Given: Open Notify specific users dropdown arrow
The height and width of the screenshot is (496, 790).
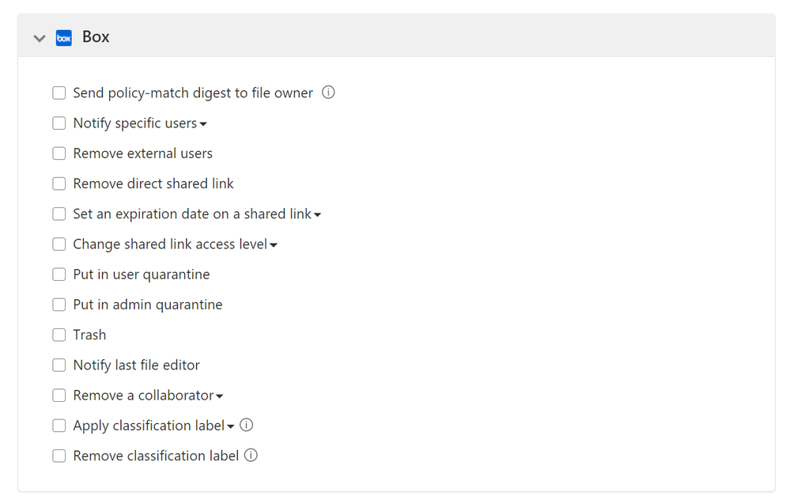Looking at the screenshot, I should coord(203,124).
